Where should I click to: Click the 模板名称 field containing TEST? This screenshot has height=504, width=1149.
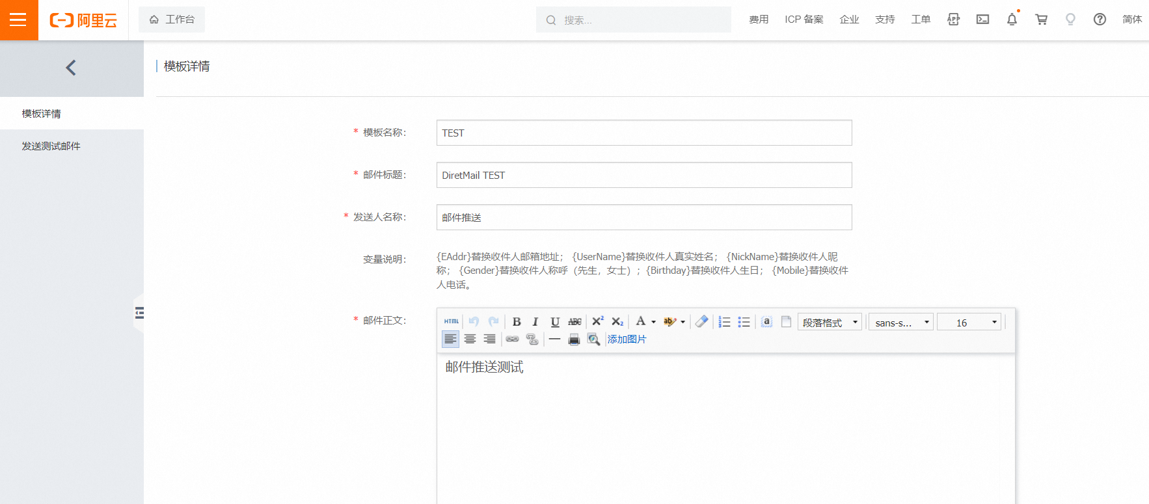(644, 133)
